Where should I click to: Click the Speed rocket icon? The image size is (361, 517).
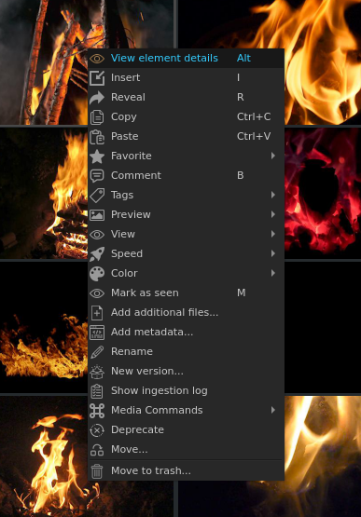pyautogui.click(x=97, y=254)
